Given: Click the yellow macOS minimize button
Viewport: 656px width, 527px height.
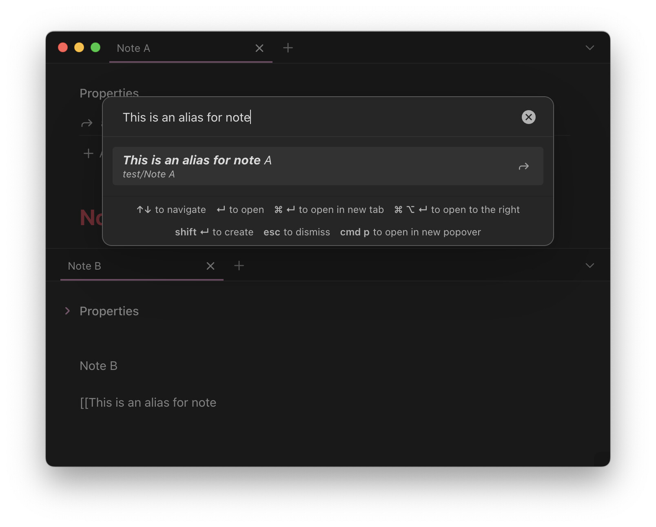Looking at the screenshot, I should click(x=79, y=47).
